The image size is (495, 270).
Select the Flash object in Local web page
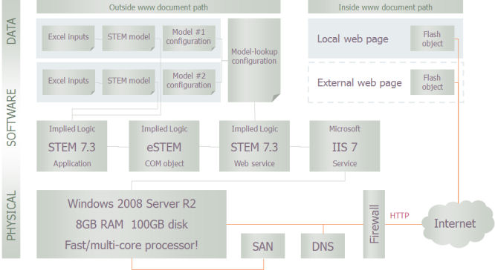(432, 39)
